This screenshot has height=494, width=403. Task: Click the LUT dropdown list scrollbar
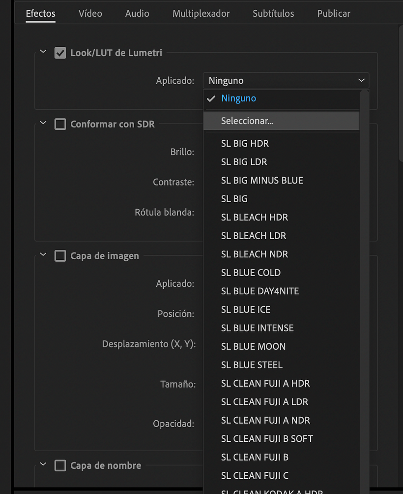tap(364, 292)
